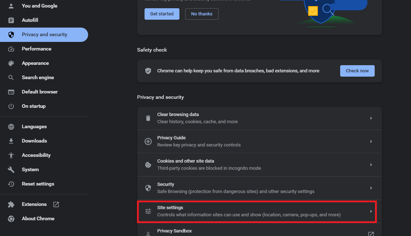Click the trash icon beside Clear browsing data
The height and width of the screenshot is (236, 411).
(x=148, y=118)
